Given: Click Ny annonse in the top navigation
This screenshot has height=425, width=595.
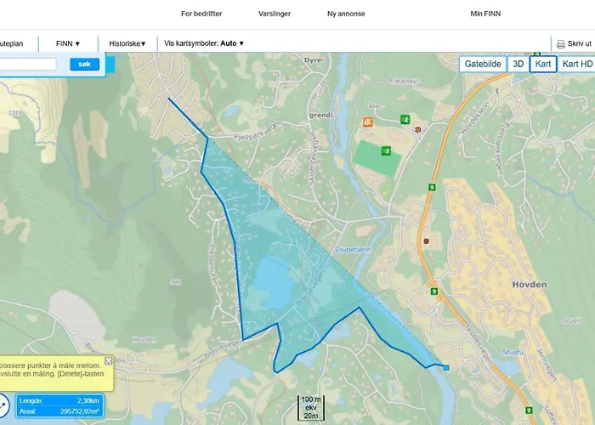Looking at the screenshot, I should [346, 14].
